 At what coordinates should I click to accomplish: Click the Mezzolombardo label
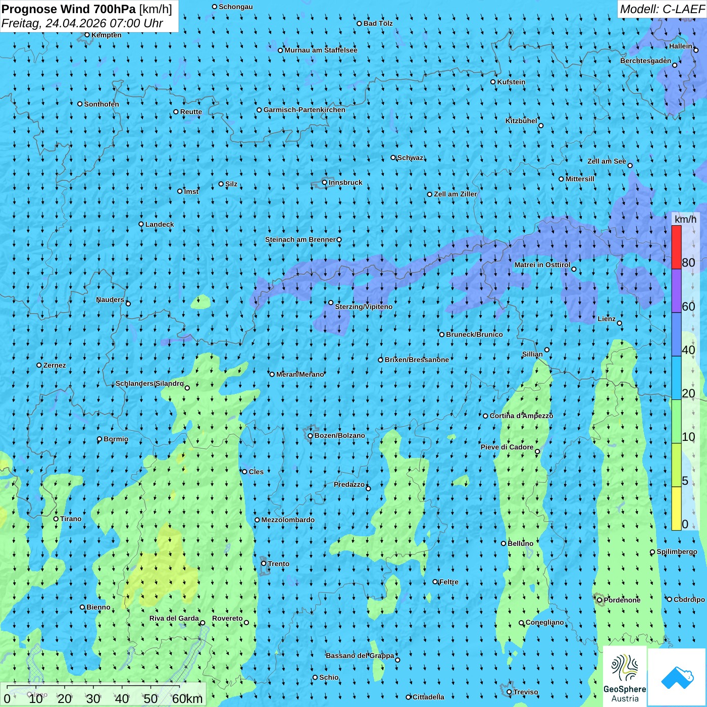(x=288, y=520)
